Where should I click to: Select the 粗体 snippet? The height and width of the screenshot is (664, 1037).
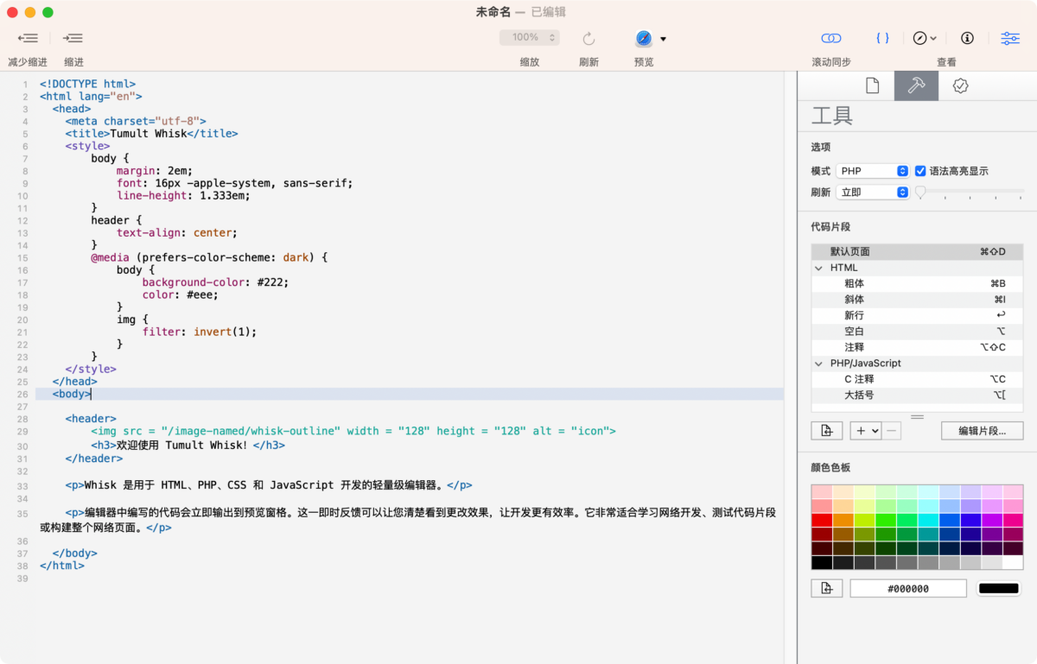(x=917, y=283)
